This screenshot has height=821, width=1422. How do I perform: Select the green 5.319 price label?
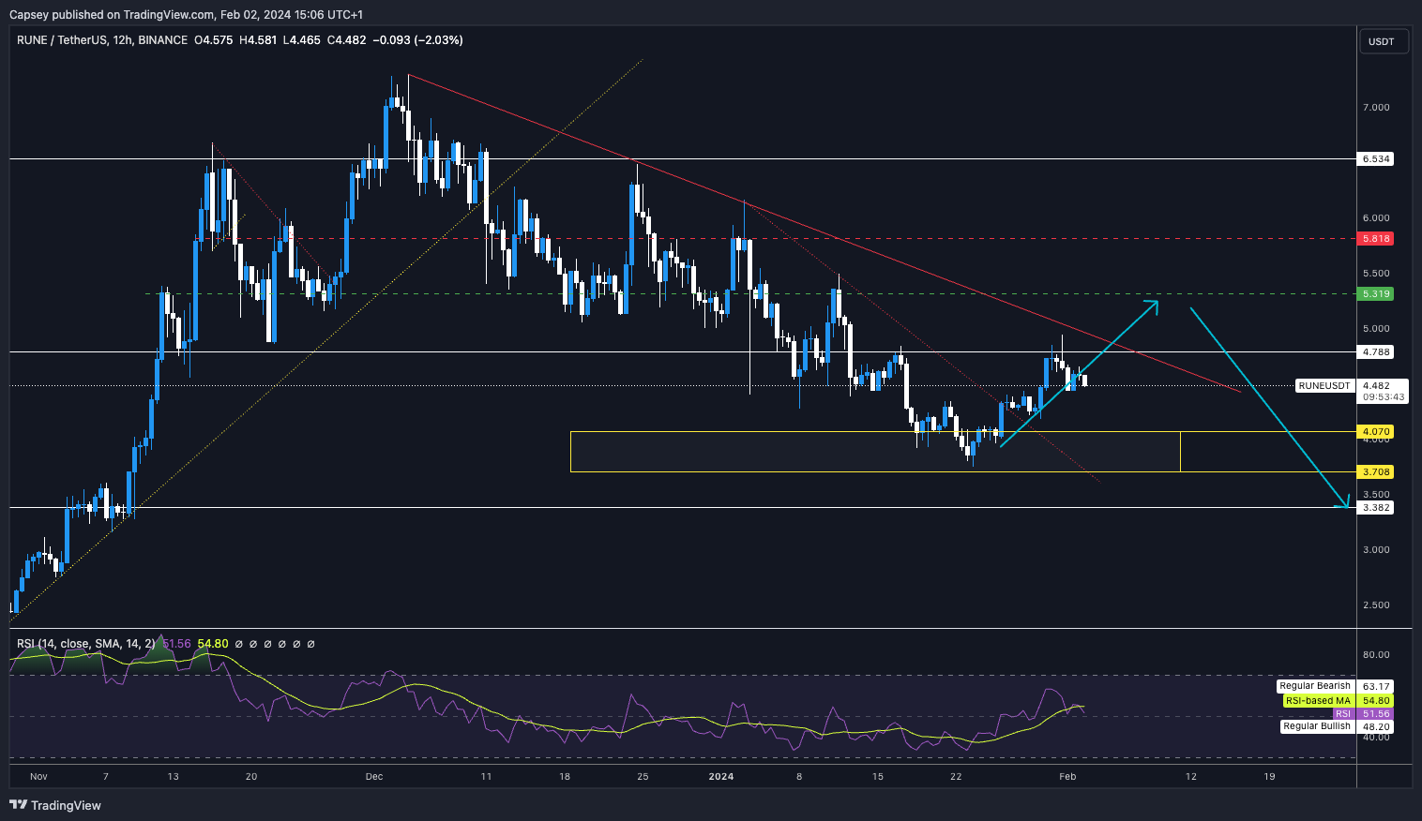tap(1376, 293)
